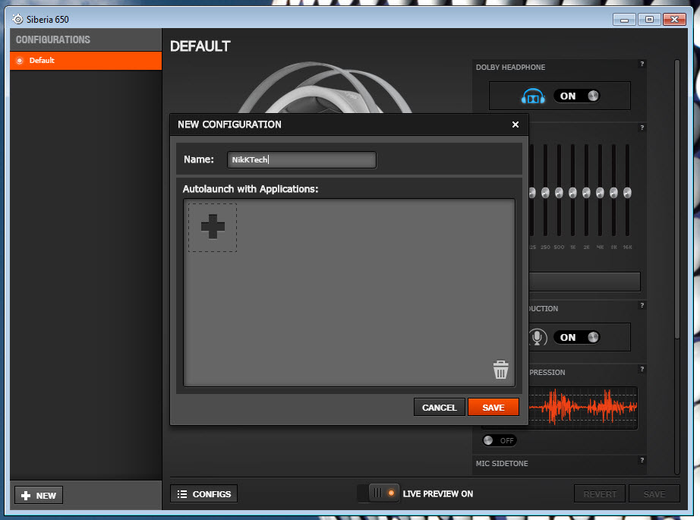700x520 pixels.
Task: Click the CONFIGURATIONS sidebar header
Action: [x=53, y=39]
